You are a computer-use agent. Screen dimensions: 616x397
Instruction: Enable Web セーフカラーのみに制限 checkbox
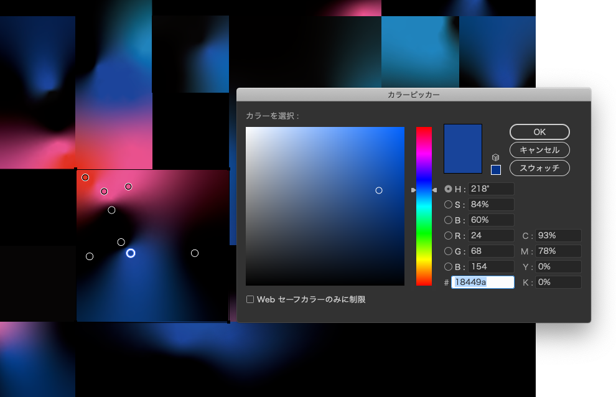pos(250,299)
